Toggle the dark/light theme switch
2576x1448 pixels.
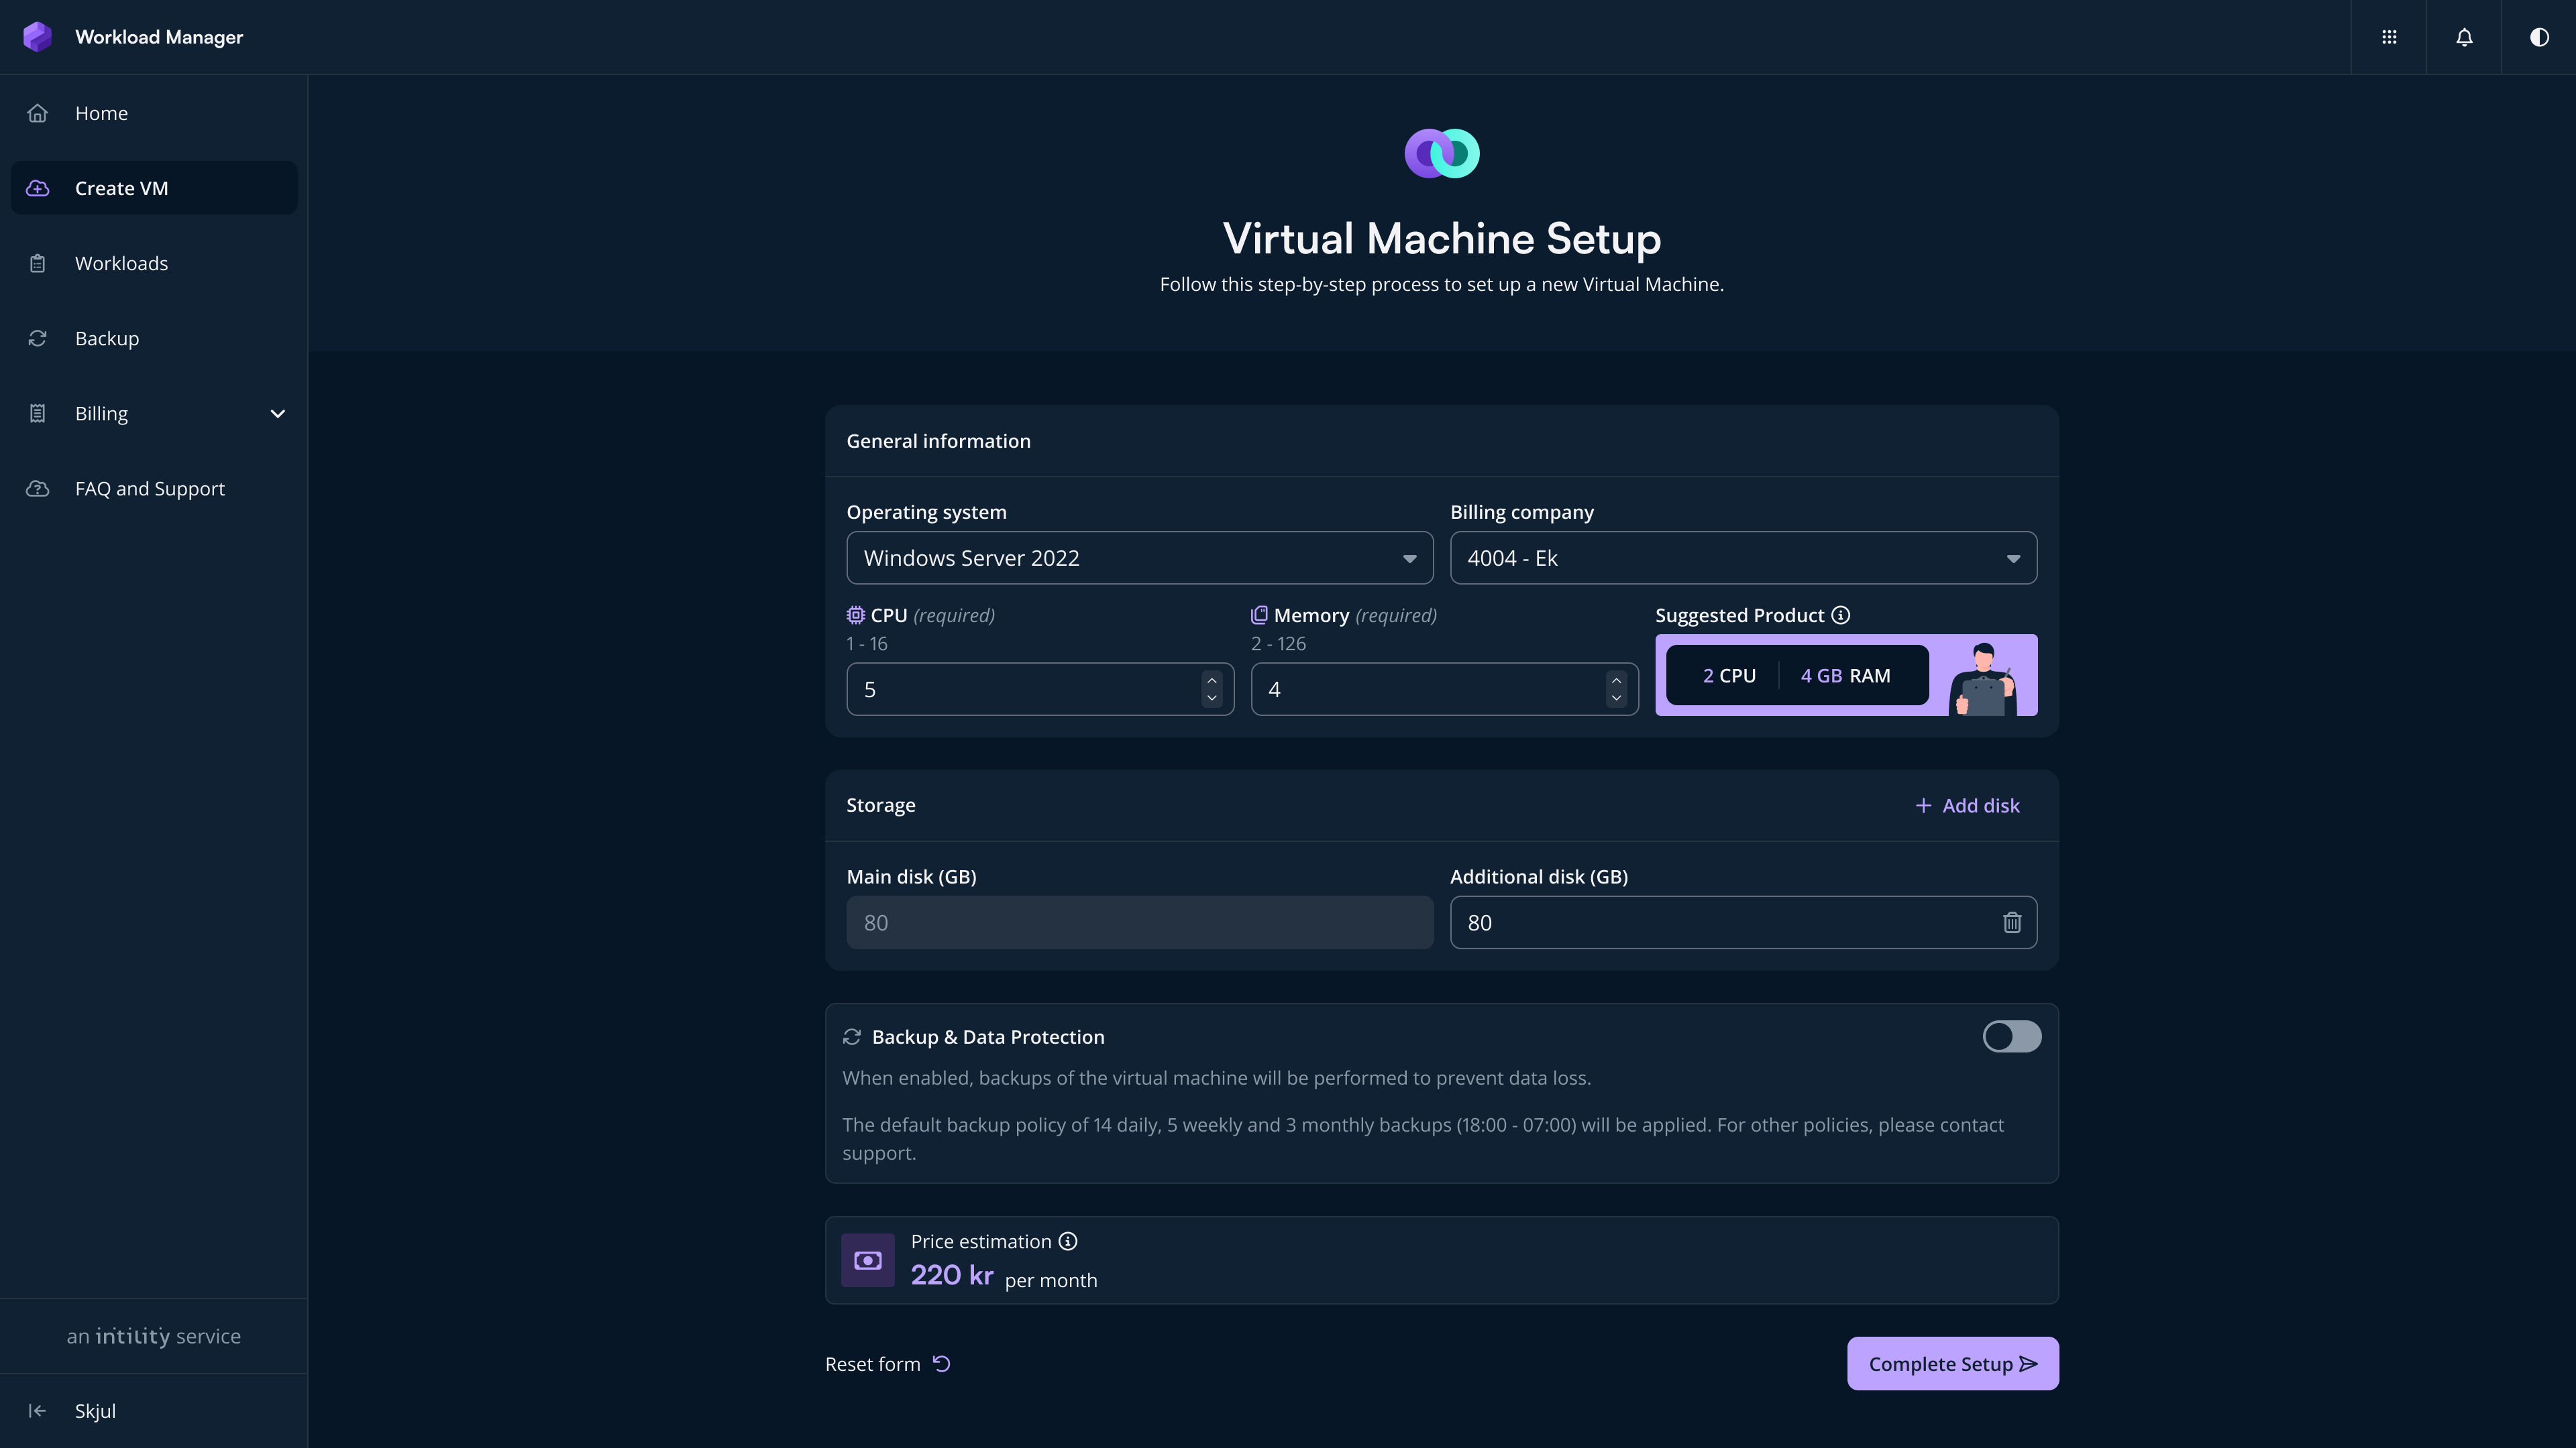2540,37
